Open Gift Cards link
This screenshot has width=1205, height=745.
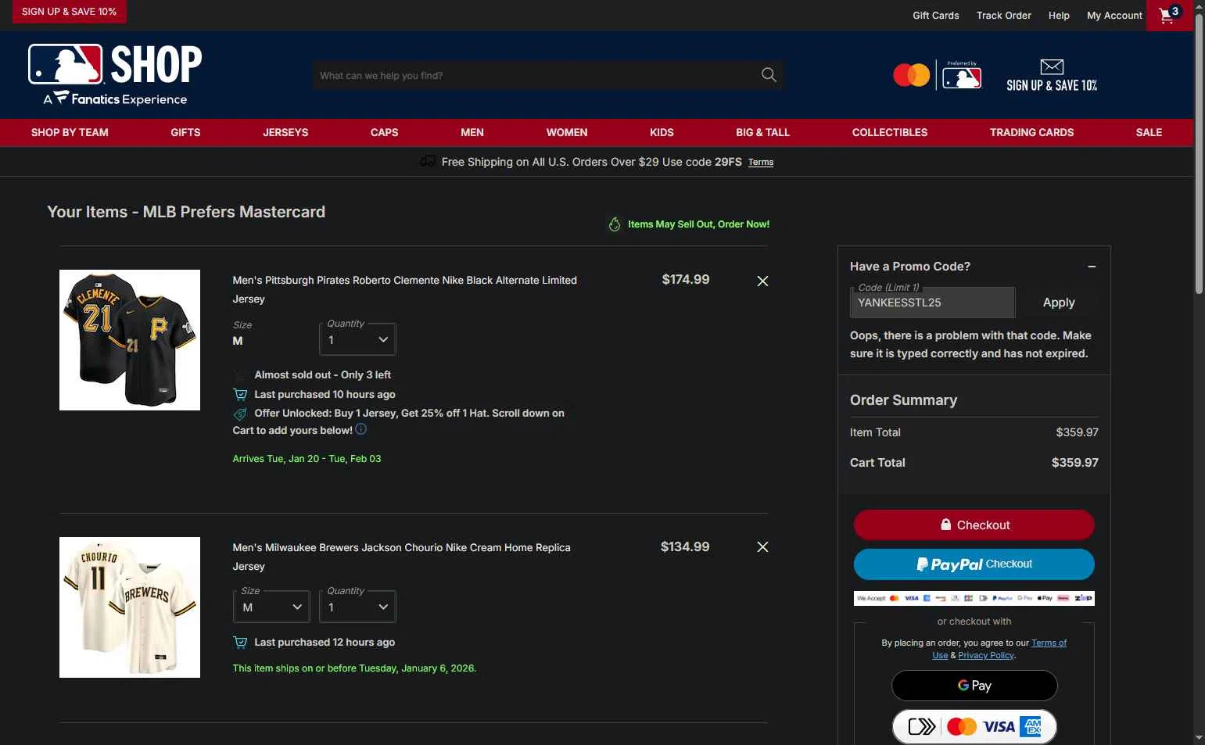pos(936,15)
